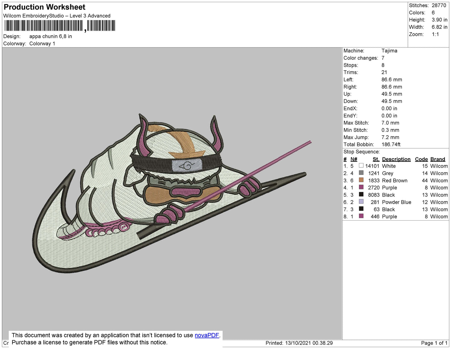Click the Trims value 21
The height and width of the screenshot is (349, 451).
click(384, 72)
